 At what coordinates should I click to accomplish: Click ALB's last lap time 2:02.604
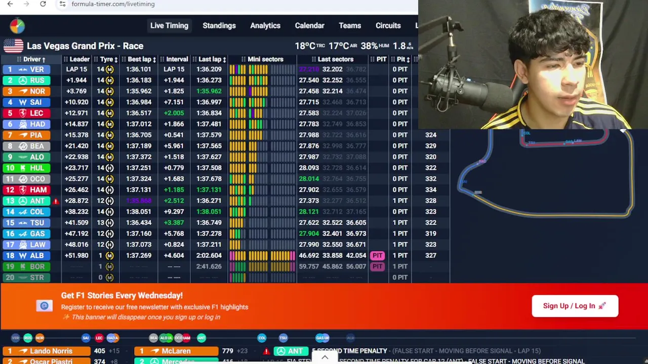click(x=209, y=255)
